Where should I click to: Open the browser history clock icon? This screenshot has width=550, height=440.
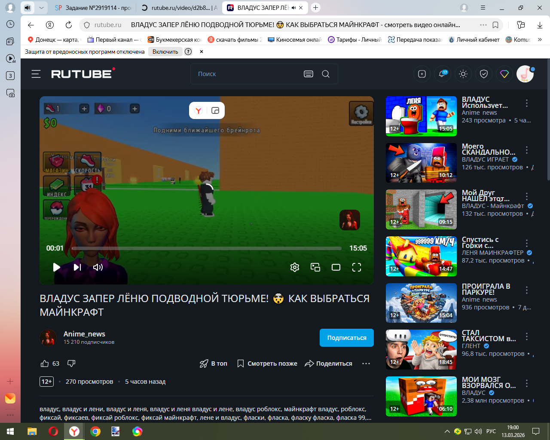pos(10,24)
